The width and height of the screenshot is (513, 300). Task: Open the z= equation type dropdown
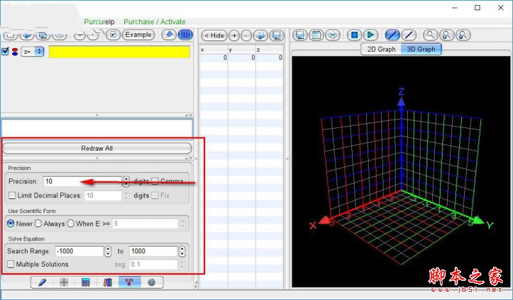click(32, 52)
